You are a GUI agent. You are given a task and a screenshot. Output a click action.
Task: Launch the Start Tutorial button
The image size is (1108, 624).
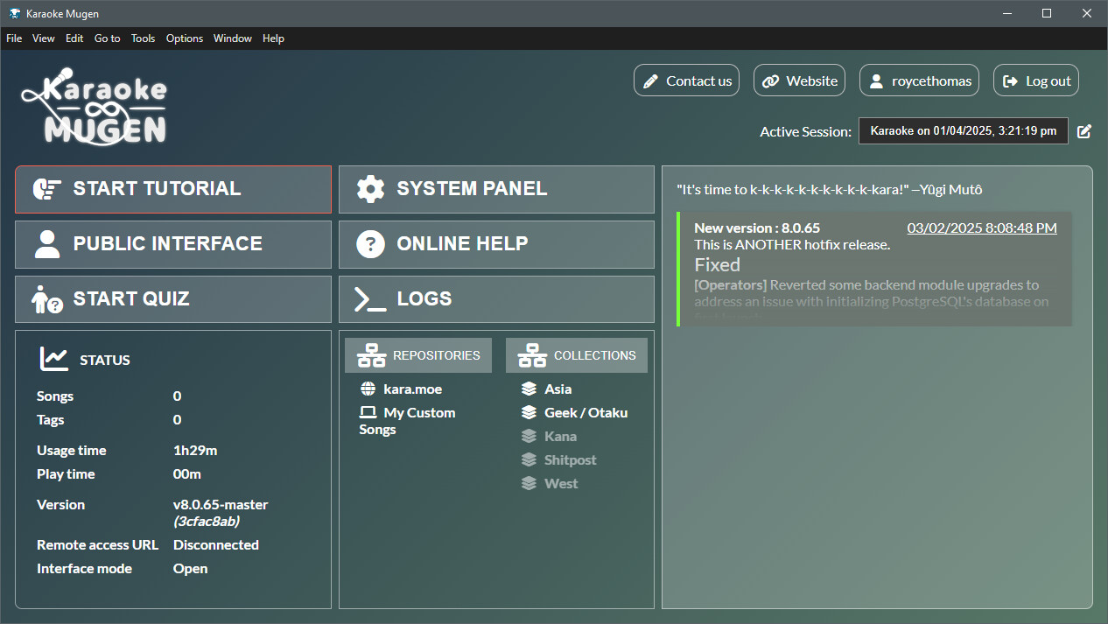173,189
